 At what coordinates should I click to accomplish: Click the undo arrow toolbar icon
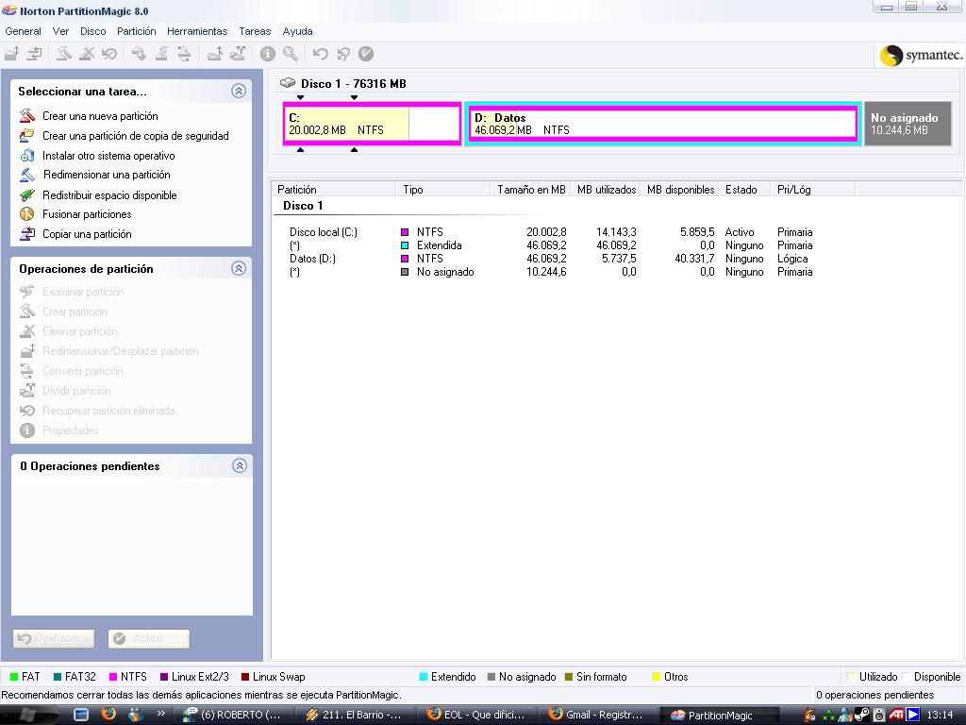(321, 55)
